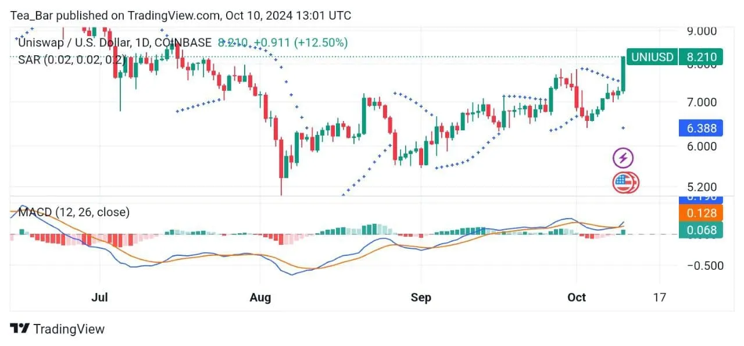Click the US flag economic event icon
Image resolution: width=744 pixels, height=346 pixels.
pos(624,183)
